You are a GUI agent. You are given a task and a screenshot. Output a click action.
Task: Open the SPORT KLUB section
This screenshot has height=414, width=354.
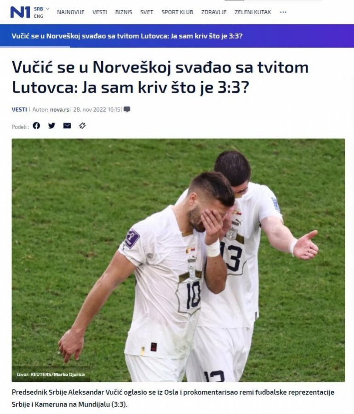(x=177, y=12)
